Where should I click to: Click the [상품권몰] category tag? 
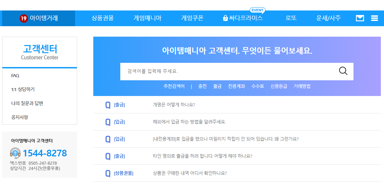coord(124,173)
